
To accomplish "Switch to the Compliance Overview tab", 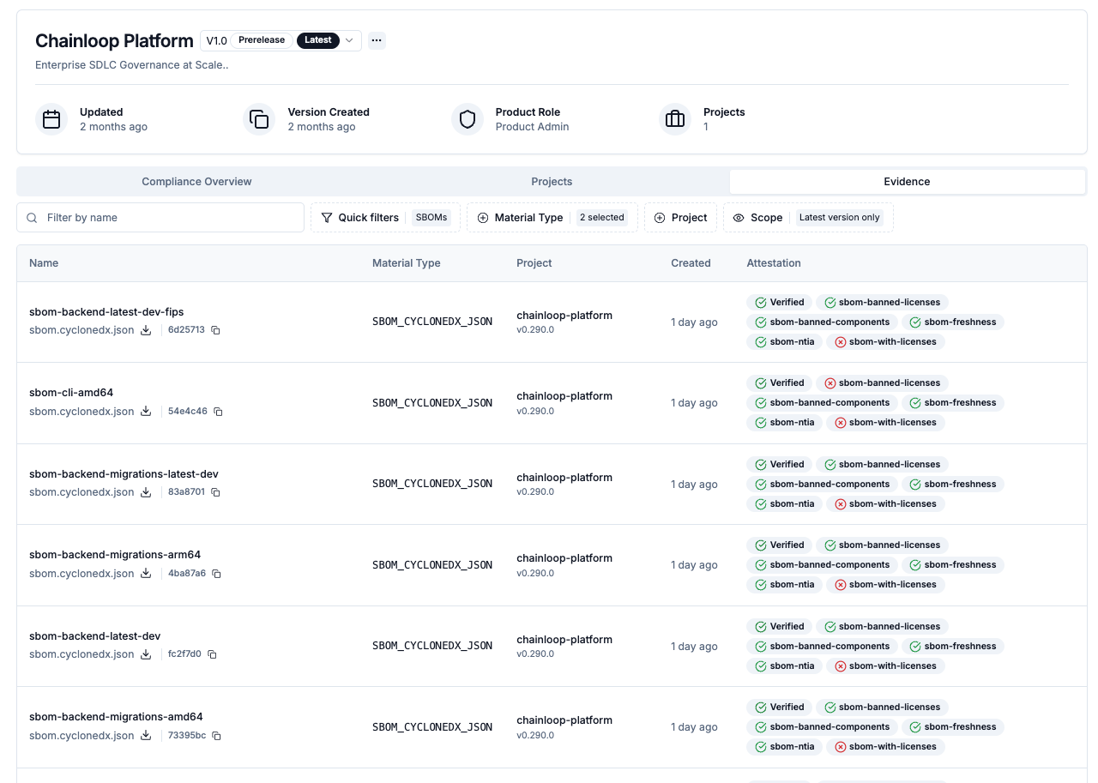I will click(x=196, y=182).
